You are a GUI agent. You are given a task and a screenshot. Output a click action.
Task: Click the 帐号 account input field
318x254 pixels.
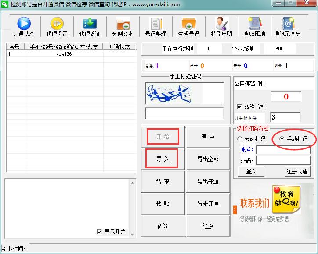click(283, 150)
